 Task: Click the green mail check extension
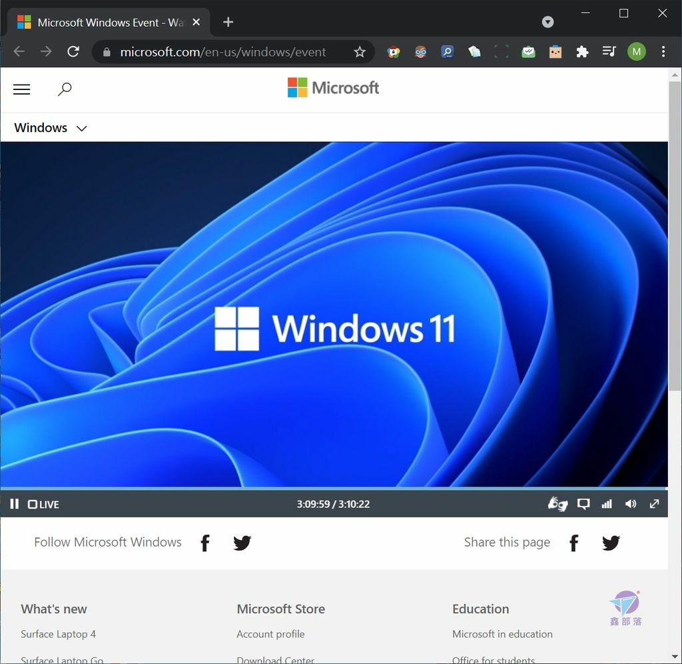528,52
